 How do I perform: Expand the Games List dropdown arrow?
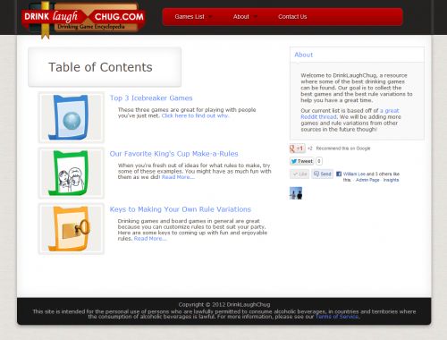211,17
